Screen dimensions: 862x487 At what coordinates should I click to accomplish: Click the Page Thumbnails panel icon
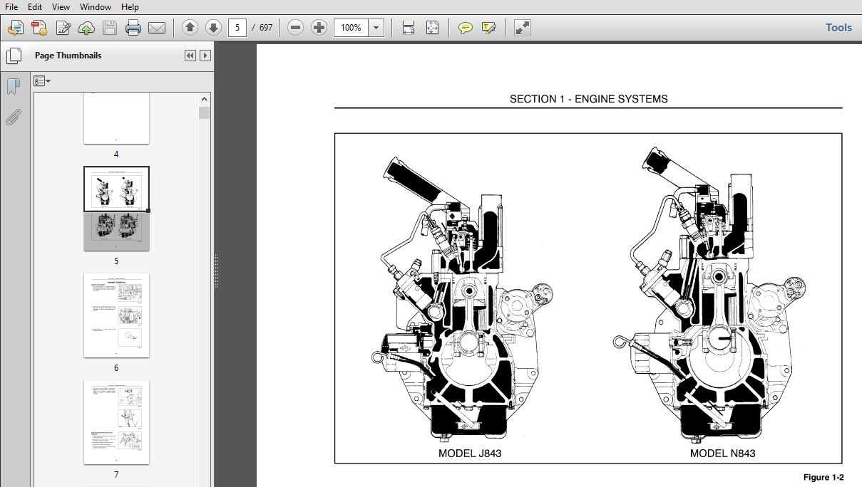pyautogui.click(x=13, y=56)
